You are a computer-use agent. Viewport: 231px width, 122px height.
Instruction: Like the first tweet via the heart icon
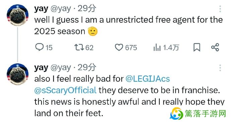pyautogui.click(x=119, y=47)
